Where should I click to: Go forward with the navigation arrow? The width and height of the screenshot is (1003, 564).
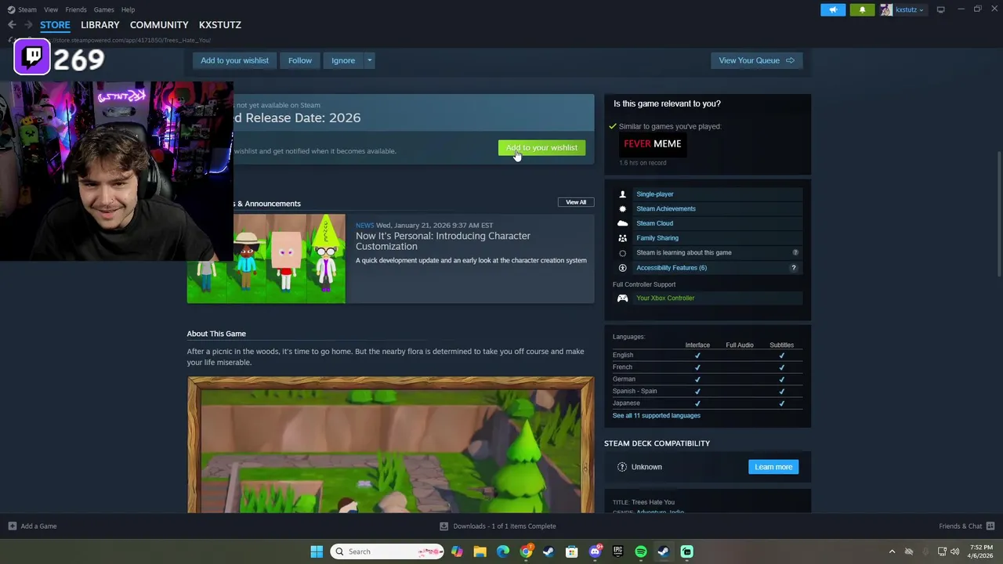click(x=28, y=25)
